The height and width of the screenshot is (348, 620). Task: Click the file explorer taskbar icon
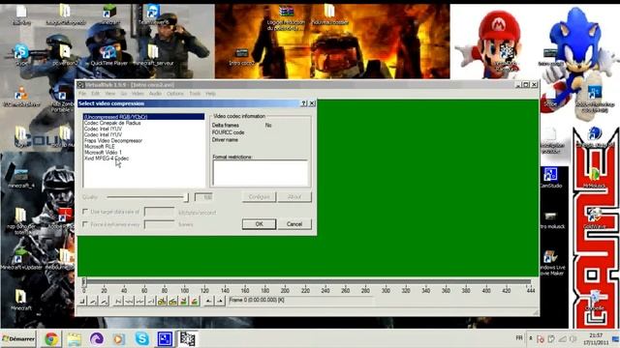(74, 339)
